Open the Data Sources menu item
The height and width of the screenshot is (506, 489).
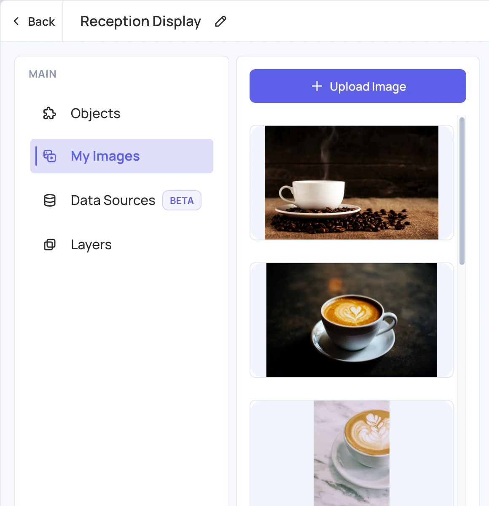(122, 200)
